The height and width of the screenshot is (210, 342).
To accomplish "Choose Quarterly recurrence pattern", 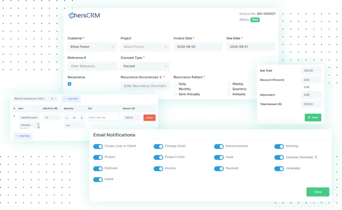I will (229, 89).
